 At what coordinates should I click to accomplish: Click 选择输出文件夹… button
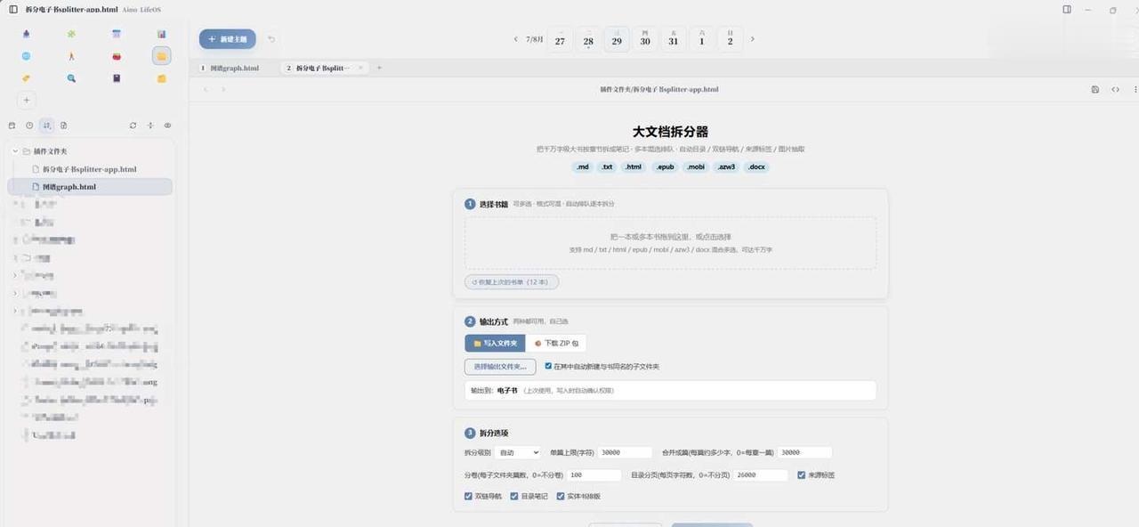click(501, 366)
